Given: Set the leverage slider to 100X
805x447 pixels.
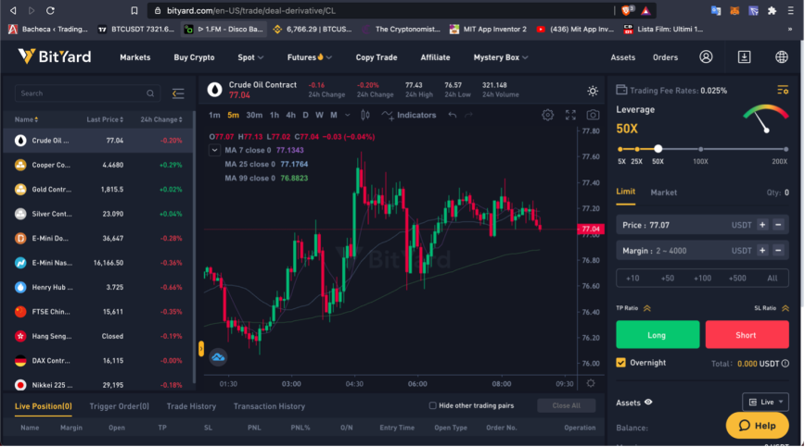Looking at the screenshot, I should coord(701,149).
